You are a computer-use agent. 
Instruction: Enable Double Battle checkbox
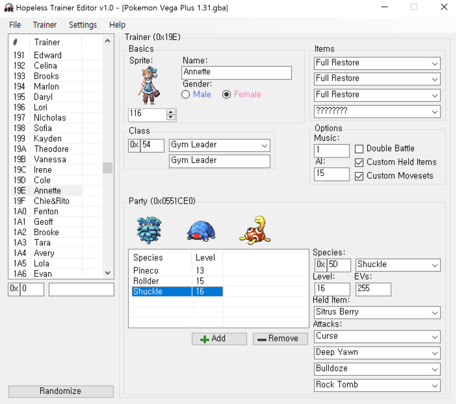[359, 149]
